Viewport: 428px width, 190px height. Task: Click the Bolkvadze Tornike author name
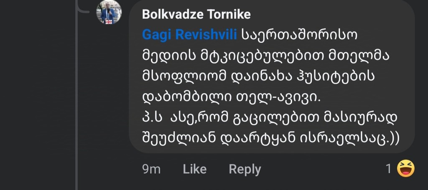tap(196, 15)
